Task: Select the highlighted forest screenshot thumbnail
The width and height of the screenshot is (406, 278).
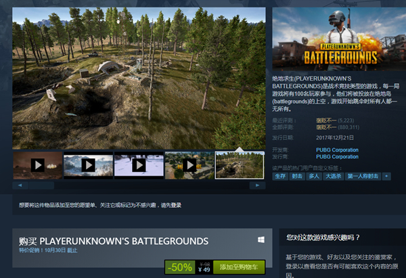Action: 239,165
